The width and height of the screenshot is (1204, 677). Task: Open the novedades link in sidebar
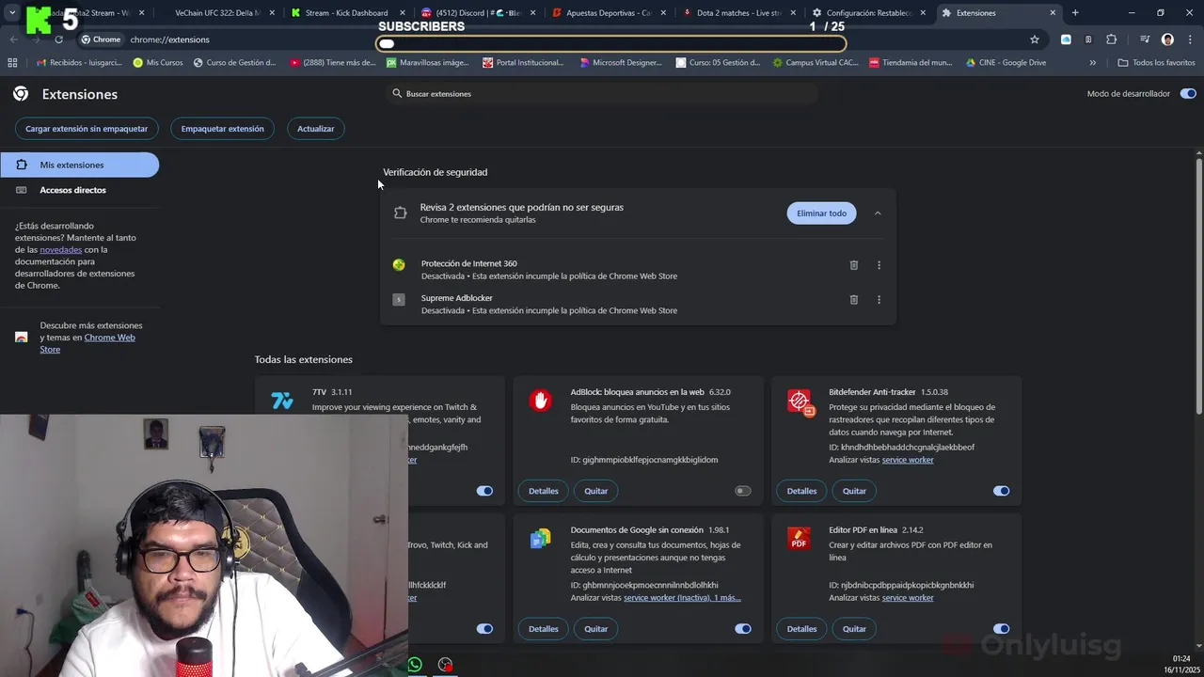pyautogui.click(x=60, y=250)
